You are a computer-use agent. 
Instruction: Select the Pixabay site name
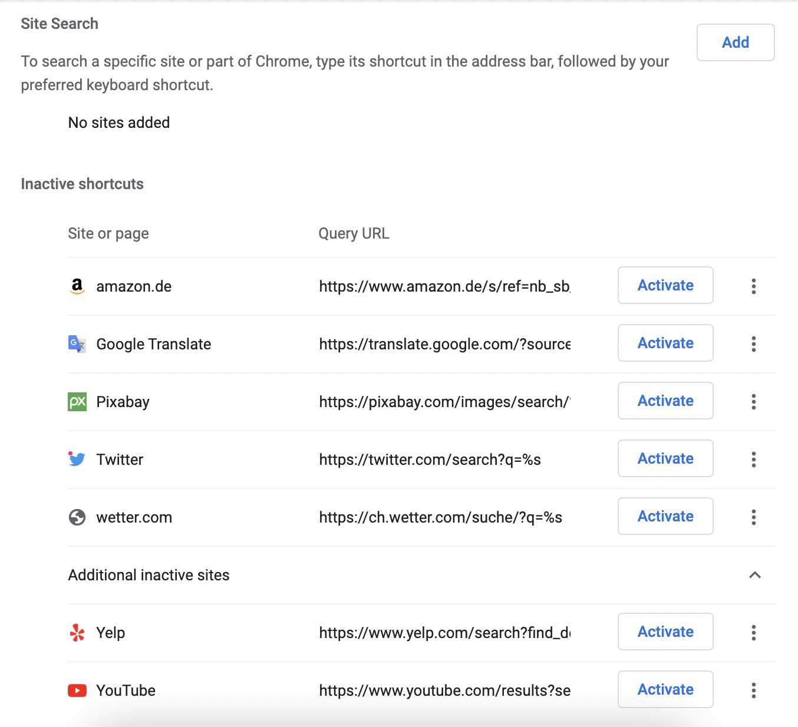(123, 402)
